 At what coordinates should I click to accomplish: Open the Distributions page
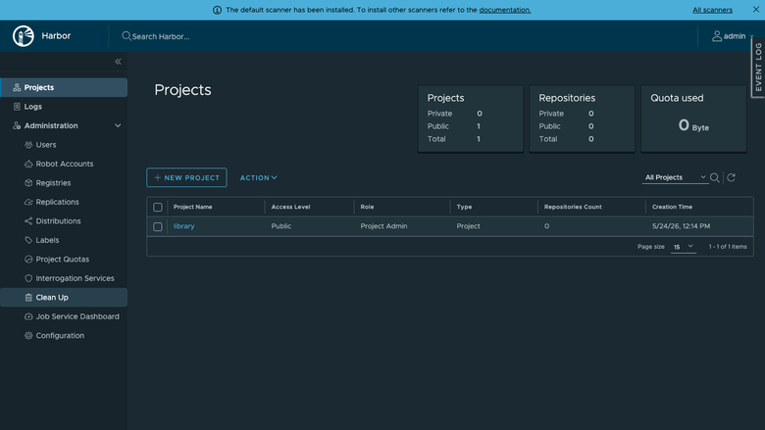(x=64, y=221)
